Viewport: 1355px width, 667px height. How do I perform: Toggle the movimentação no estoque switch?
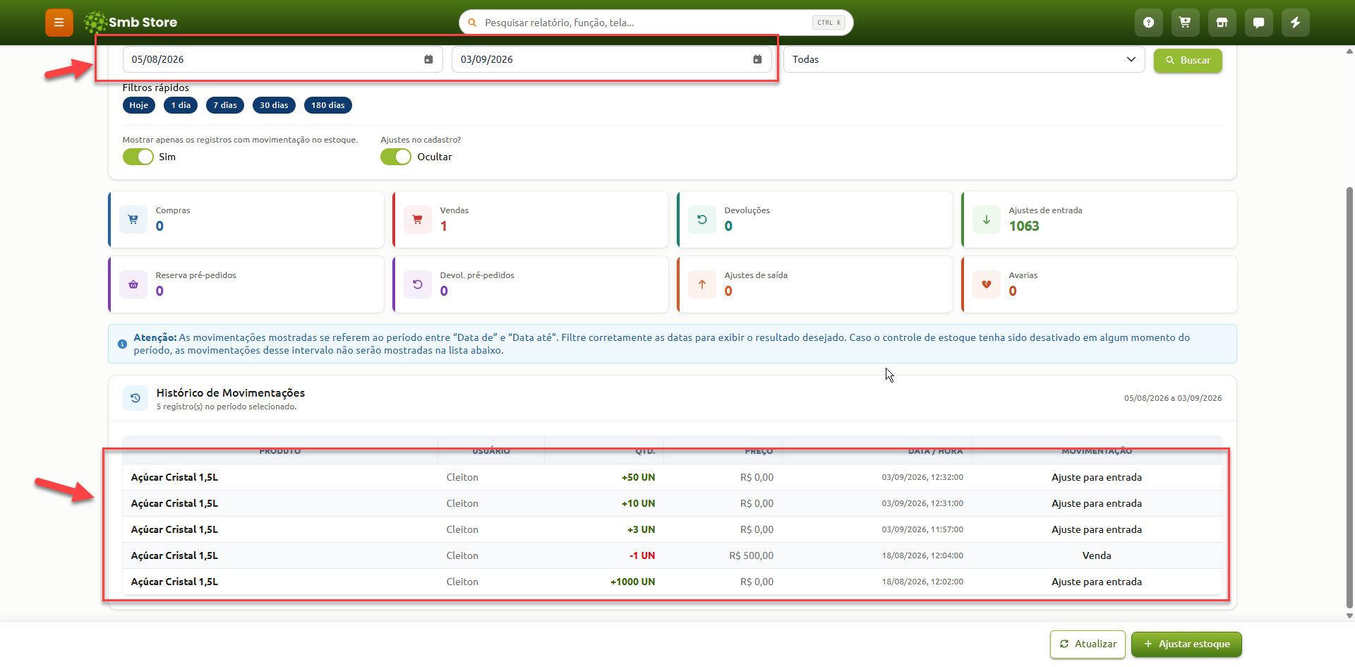(x=138, y=157)
